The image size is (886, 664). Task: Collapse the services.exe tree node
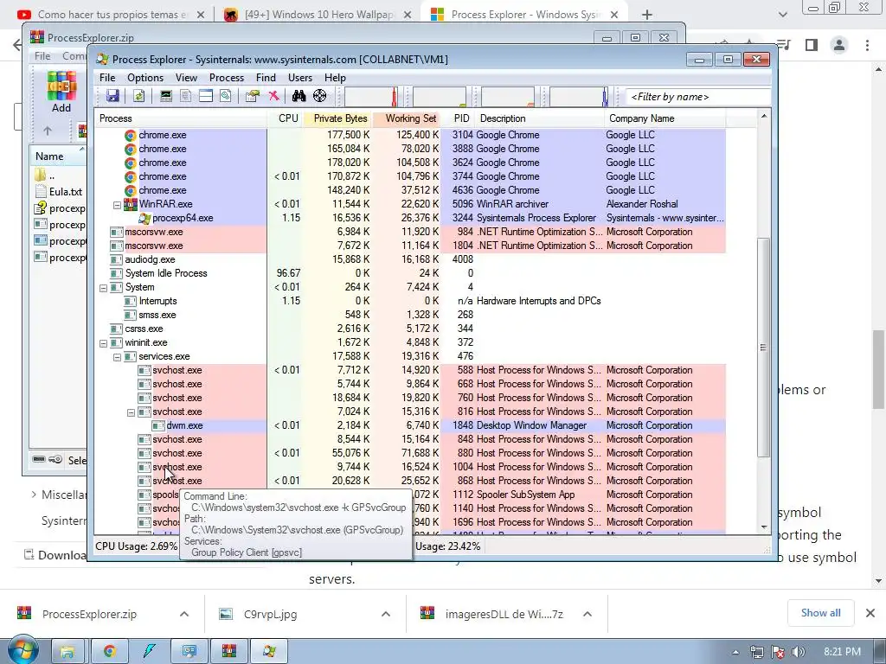[x=117, y=357]
